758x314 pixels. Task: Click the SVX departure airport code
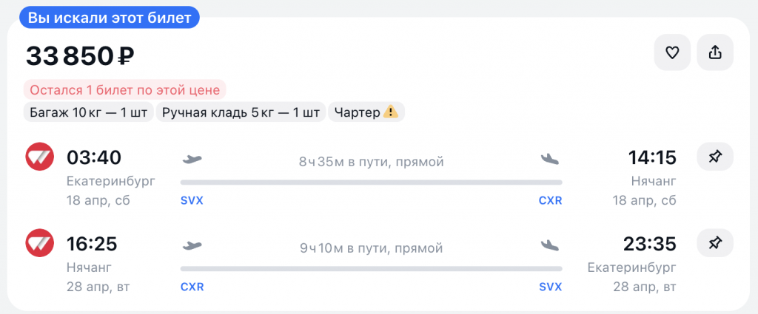192,200
